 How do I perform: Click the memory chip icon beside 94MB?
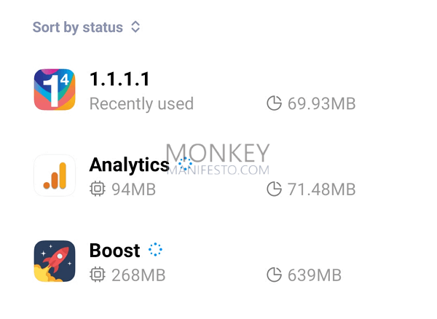(x=98, y=189)
